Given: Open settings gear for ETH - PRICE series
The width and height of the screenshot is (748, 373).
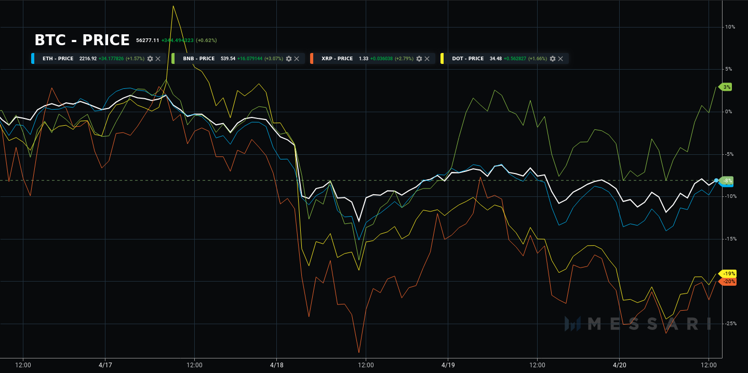Looking at the screenshot, I should (x=150, y=59).
